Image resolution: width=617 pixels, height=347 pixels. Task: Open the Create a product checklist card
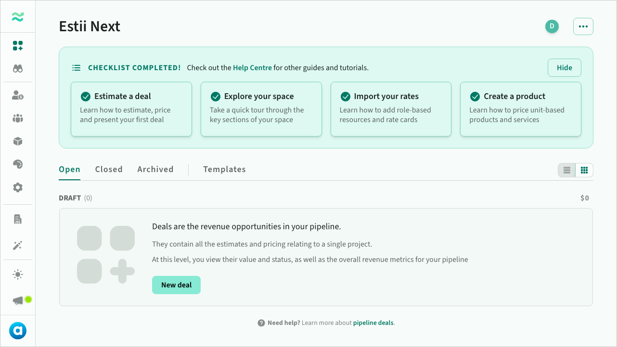pos(520,109)
